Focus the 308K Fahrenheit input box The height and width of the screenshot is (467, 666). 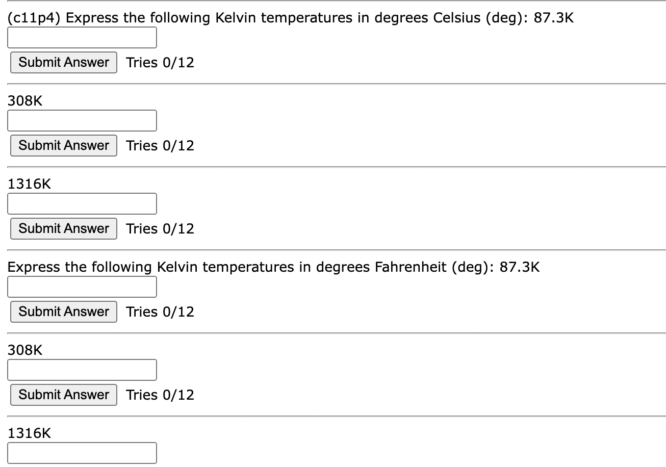point(82,370)
